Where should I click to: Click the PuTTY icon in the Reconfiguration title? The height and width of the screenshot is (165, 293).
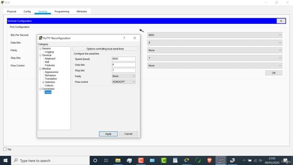40,38
